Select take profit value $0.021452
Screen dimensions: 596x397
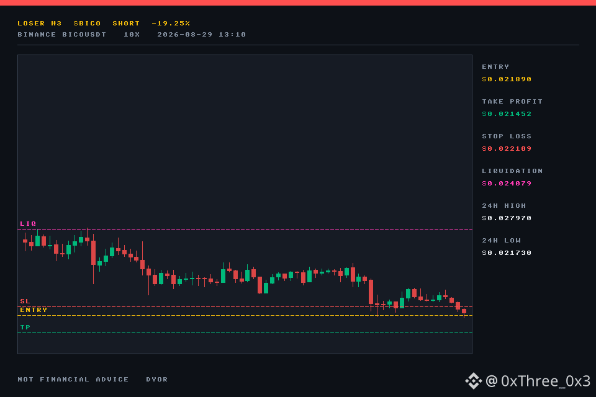coord(507,114)
